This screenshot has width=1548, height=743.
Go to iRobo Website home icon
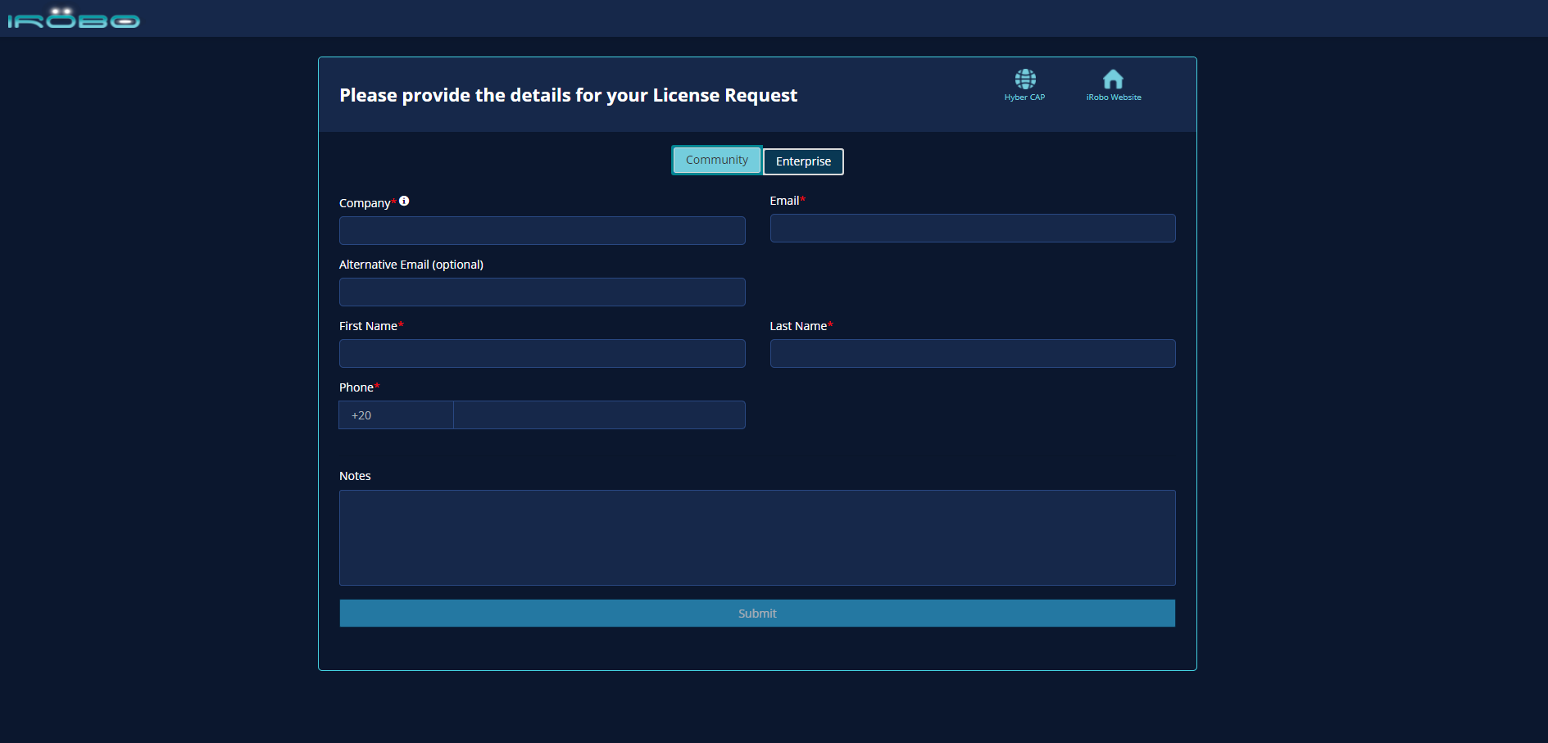[1113, 79]
